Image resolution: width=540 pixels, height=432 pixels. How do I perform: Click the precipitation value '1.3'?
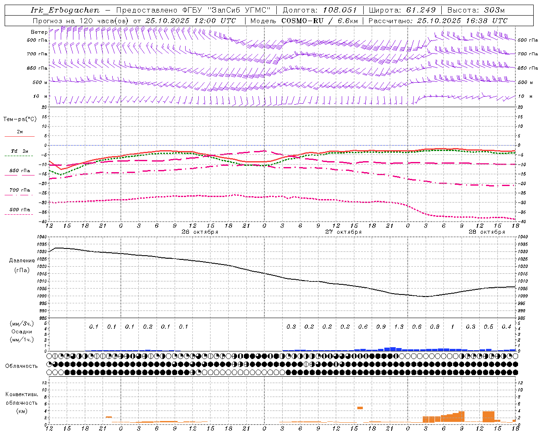[x=399, y=327]
